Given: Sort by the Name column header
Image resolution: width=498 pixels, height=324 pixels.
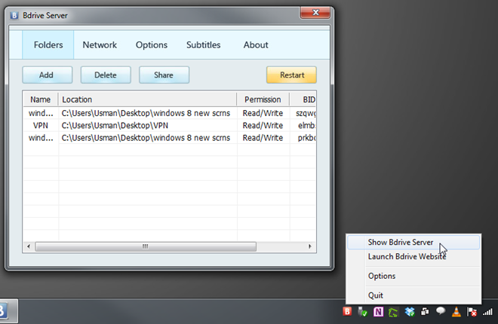Looking at the screenshot, I should point(40,99).
